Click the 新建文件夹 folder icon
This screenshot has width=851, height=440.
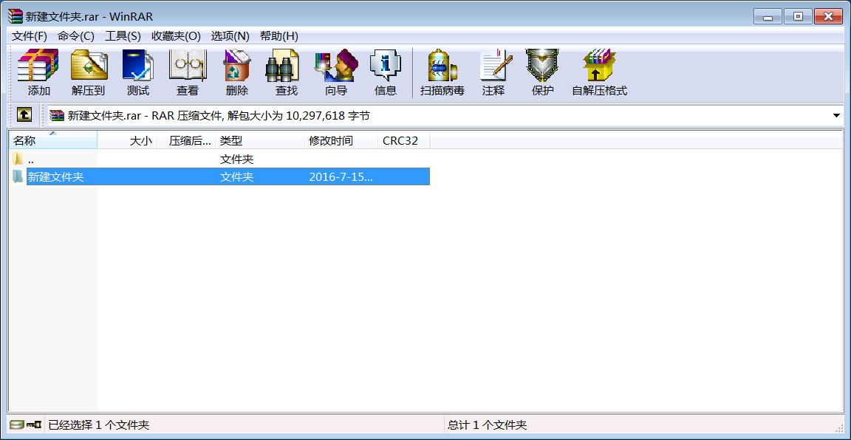[18, 176]
